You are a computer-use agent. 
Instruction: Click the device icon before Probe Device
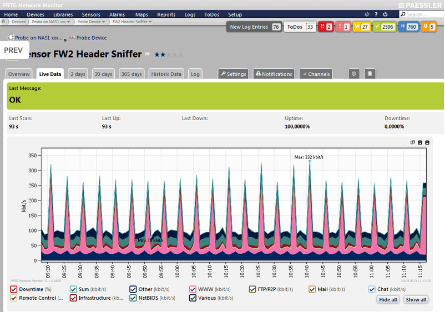(72, 37)
